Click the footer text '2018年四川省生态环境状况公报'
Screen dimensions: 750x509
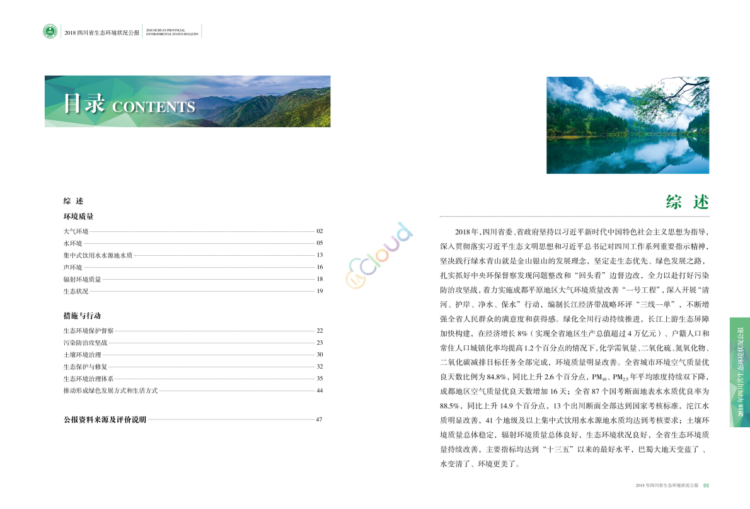667,486
